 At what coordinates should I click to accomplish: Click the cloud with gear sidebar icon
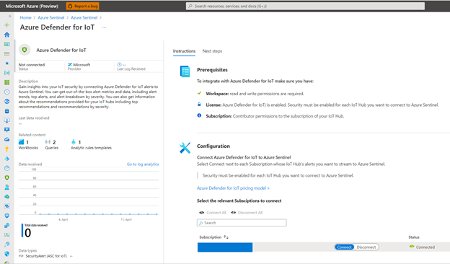[x=7, y=197]
